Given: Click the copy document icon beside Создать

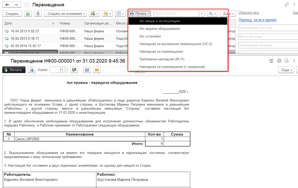Looking at the screenshot, I should [x=28, y=13].
